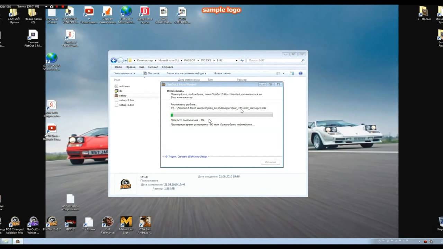Open the Metro: Last Light desktop shortcut

pos(126,225)
